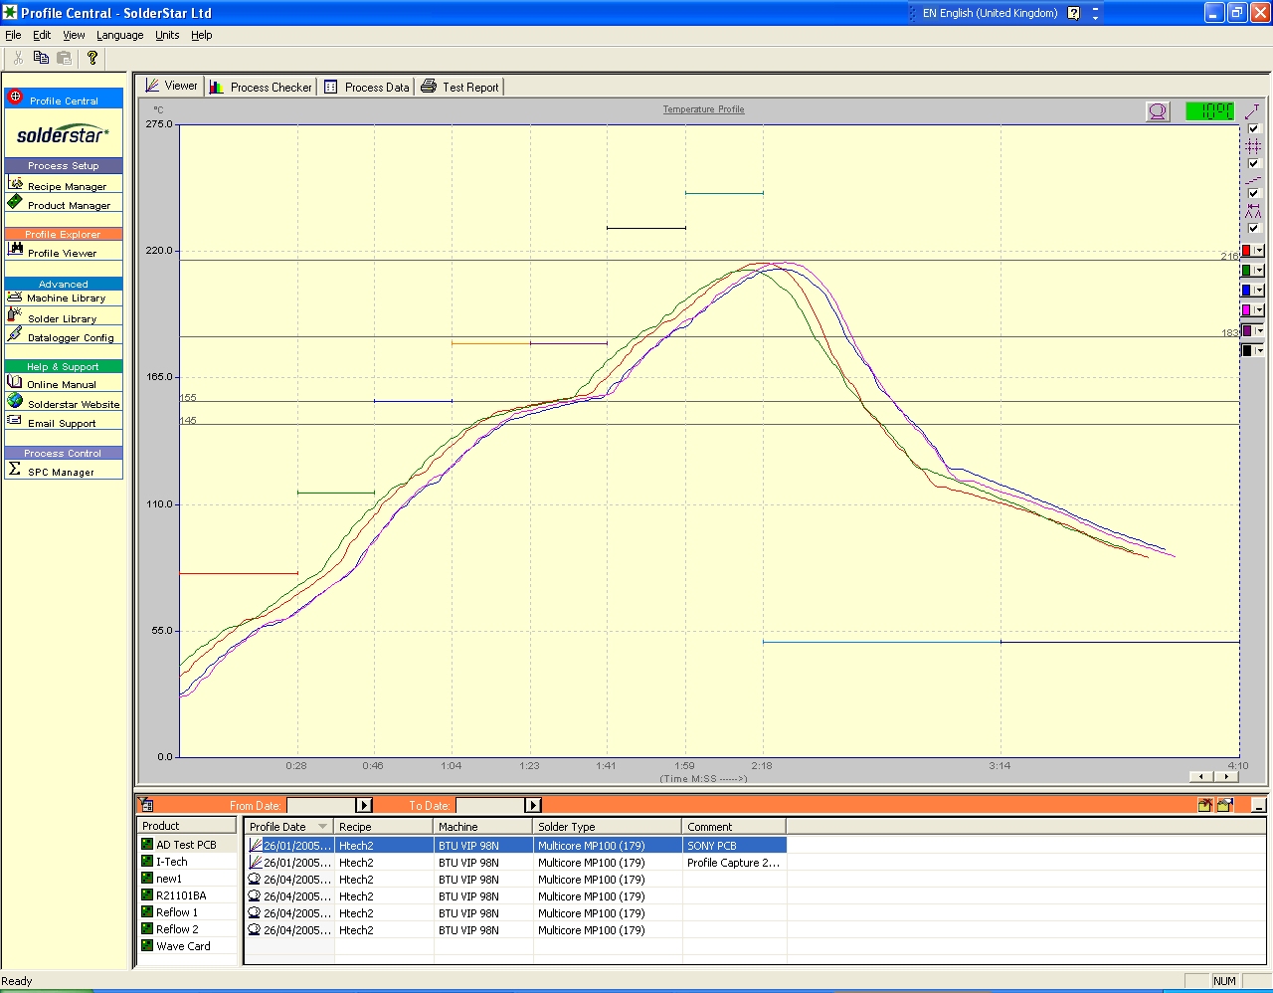Open the Language menu
The image size is (1273, 993).
coord(119,35)
